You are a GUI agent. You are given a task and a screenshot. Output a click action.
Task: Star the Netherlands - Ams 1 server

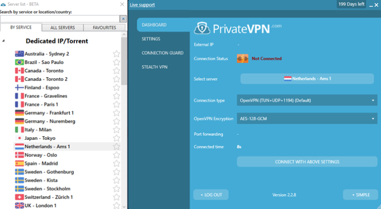(x=117, y=146)
